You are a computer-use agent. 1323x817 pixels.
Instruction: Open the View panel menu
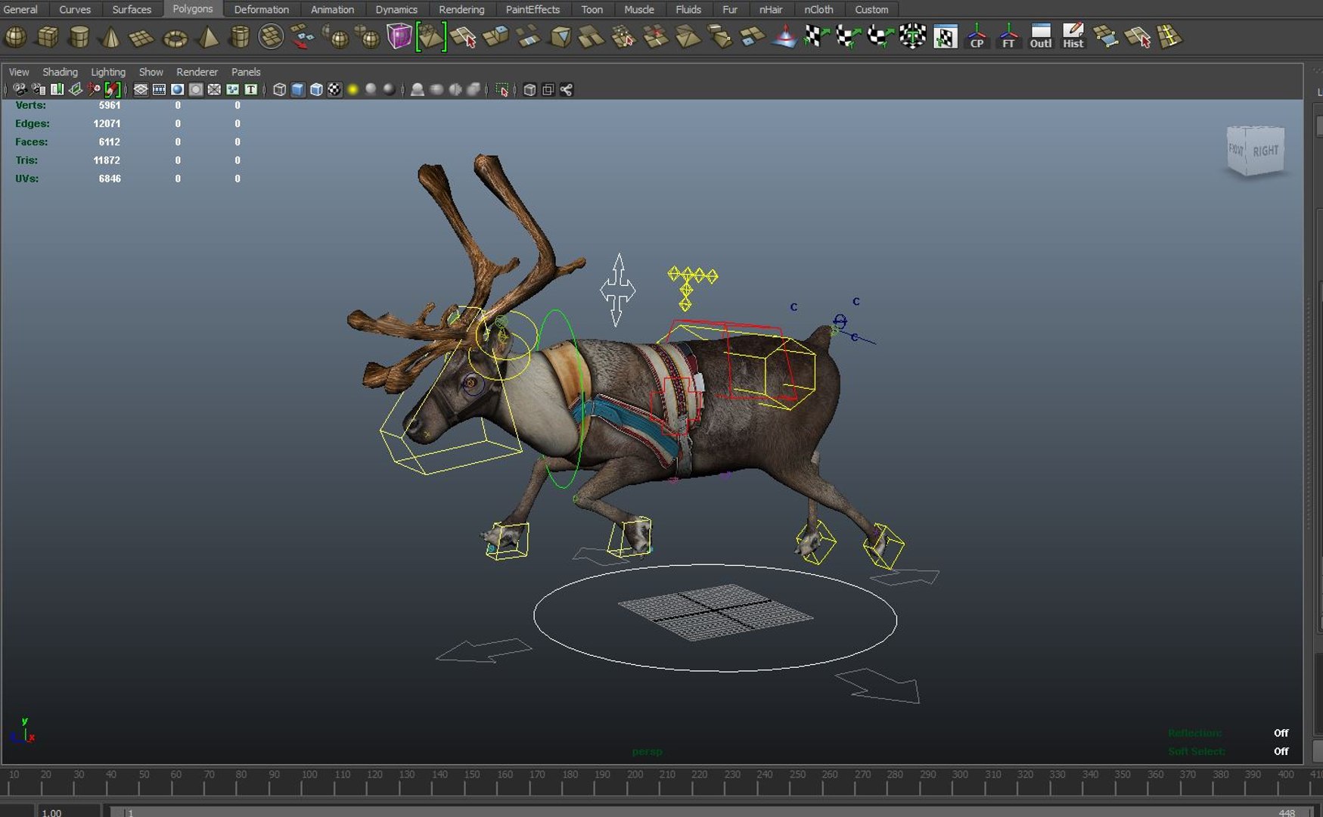pos(19,72)
